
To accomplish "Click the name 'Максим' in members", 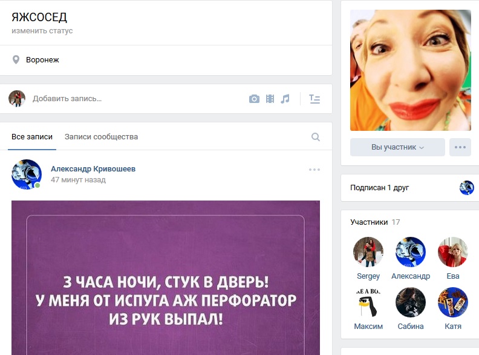I will 368,327.
